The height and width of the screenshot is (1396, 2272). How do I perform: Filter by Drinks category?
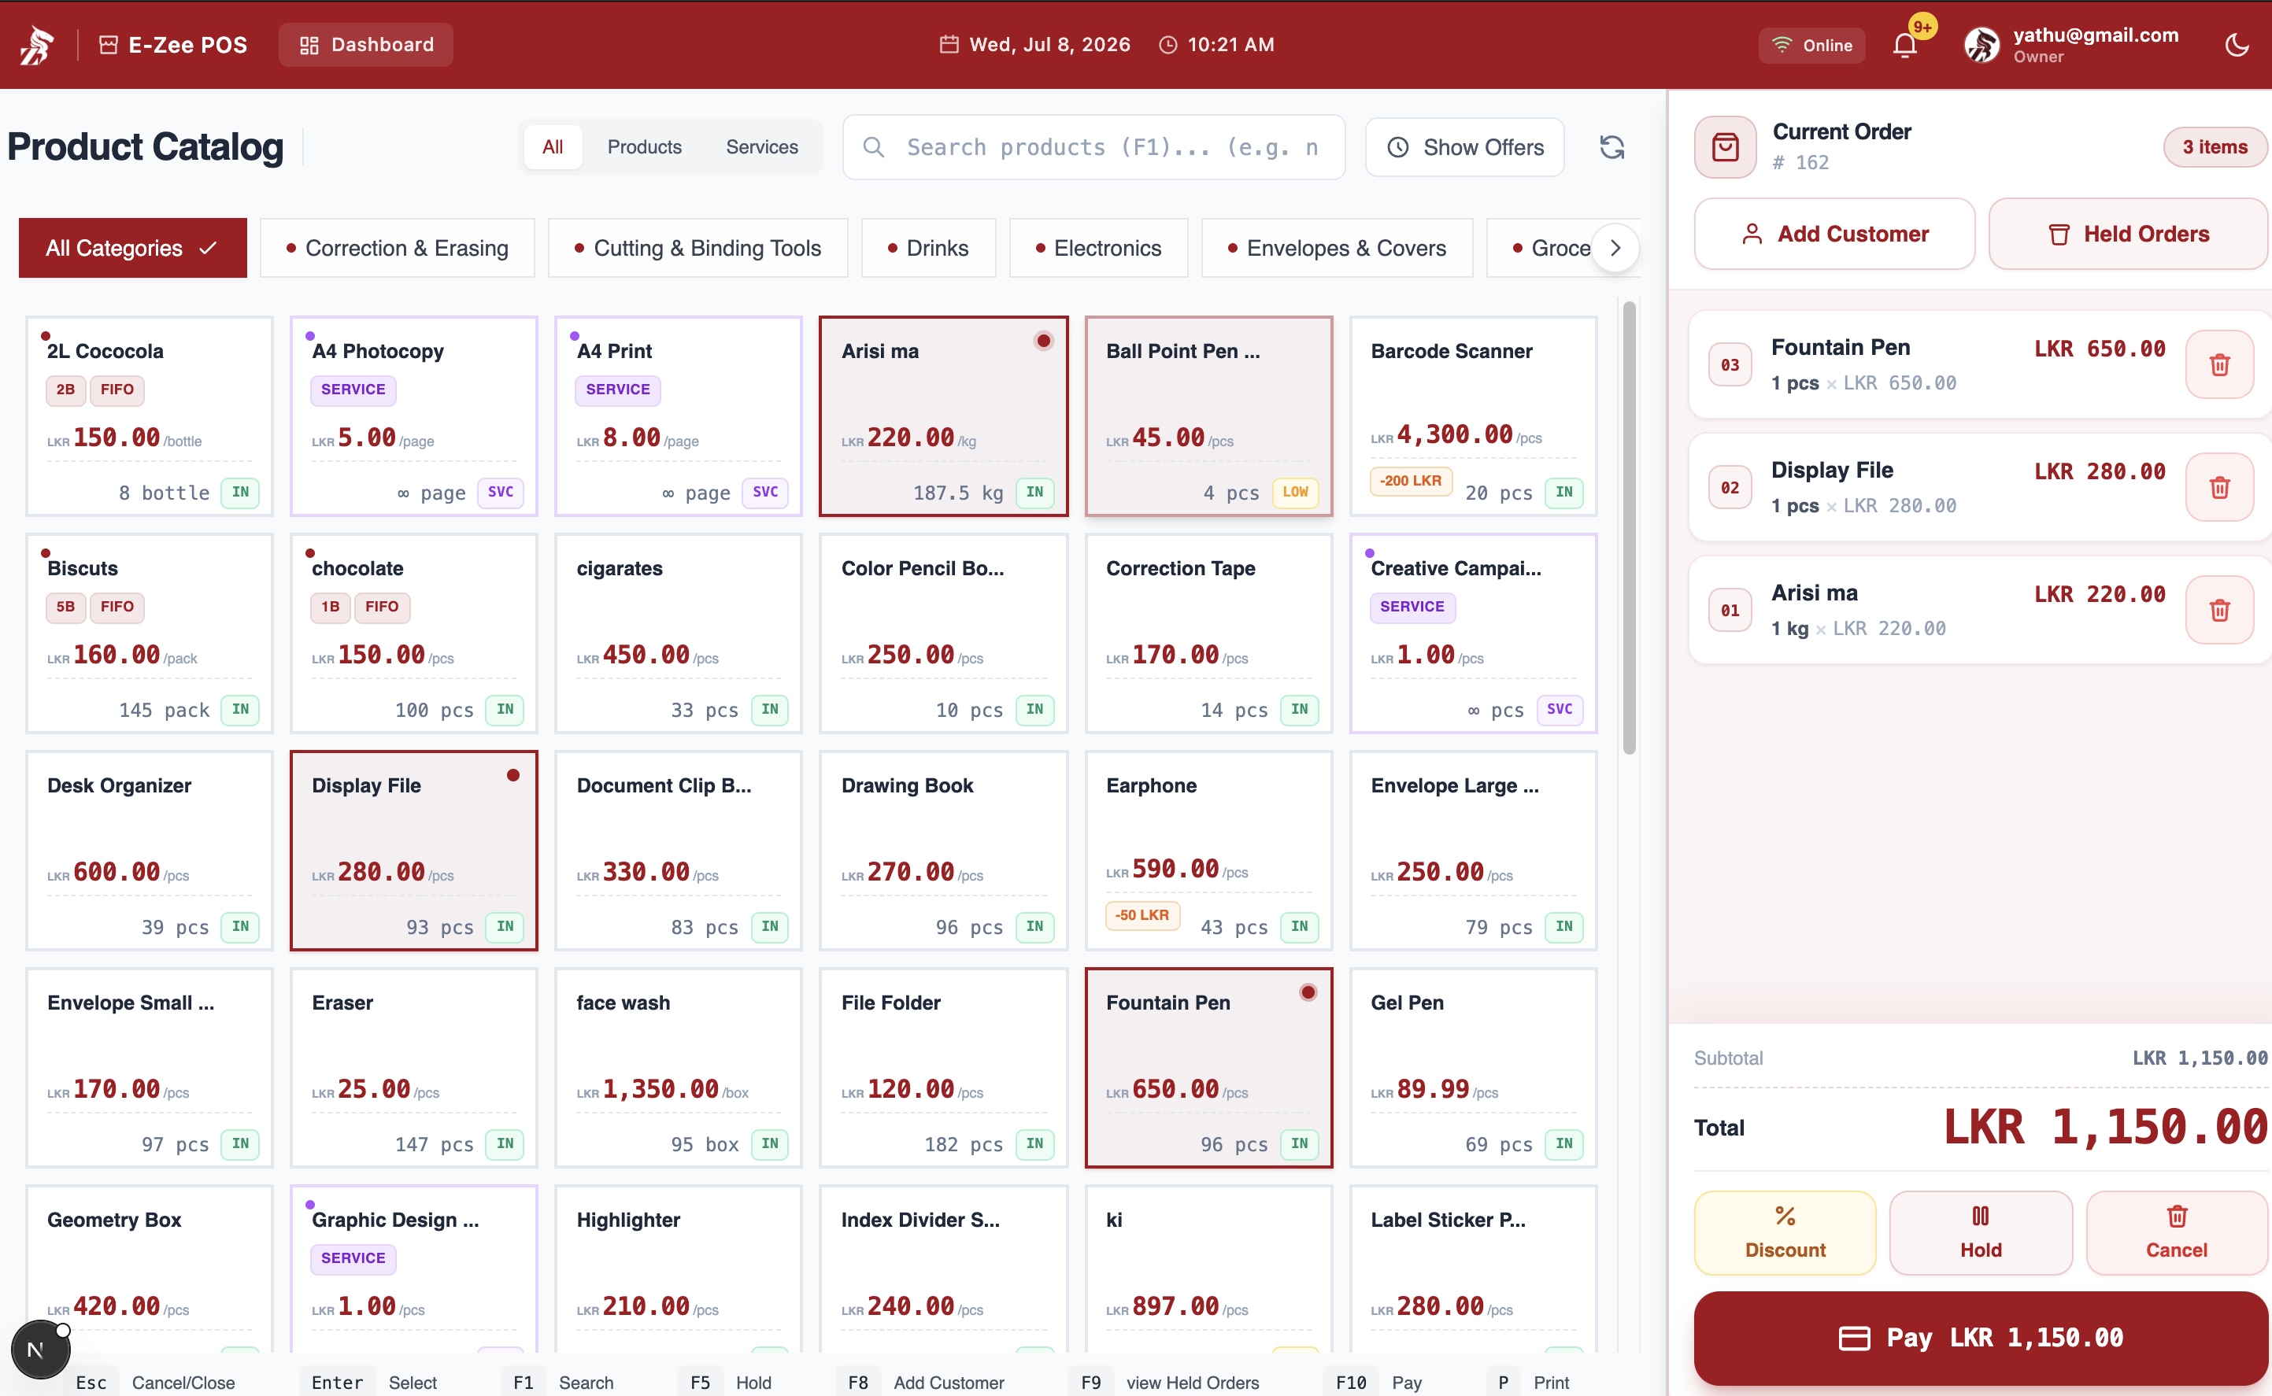(928, 247)
